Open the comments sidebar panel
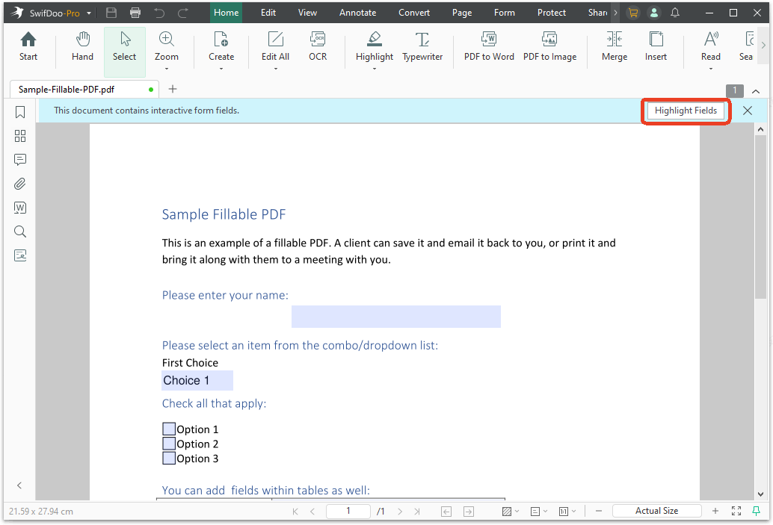The width and height of the screenshot is (773, 525). coord(20,160)
